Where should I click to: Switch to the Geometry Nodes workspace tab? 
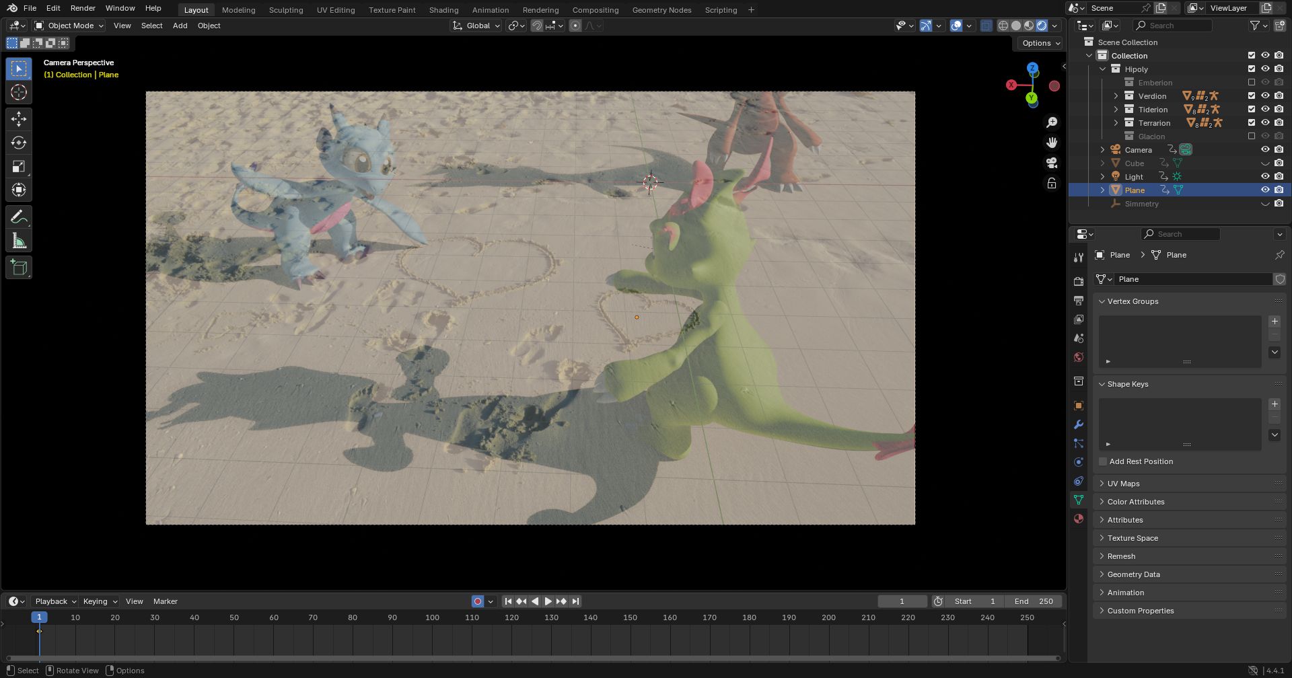[661, 10]
